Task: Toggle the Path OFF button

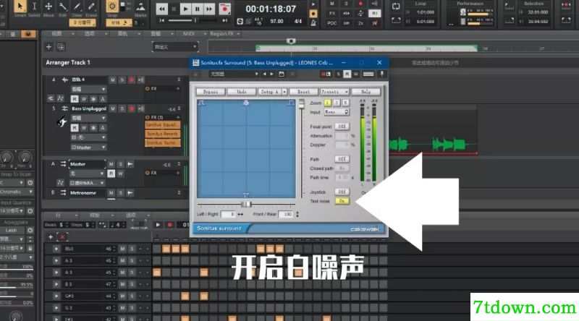Action: [x=342, y=159]
